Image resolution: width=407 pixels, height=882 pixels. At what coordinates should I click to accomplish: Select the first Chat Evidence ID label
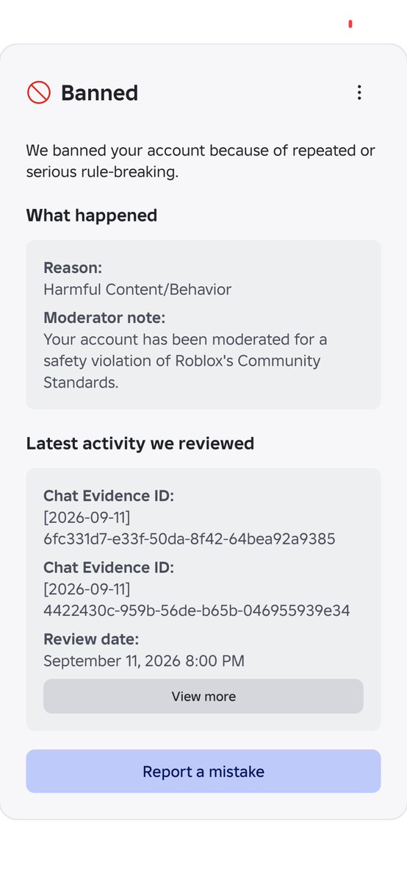[109, 496]
